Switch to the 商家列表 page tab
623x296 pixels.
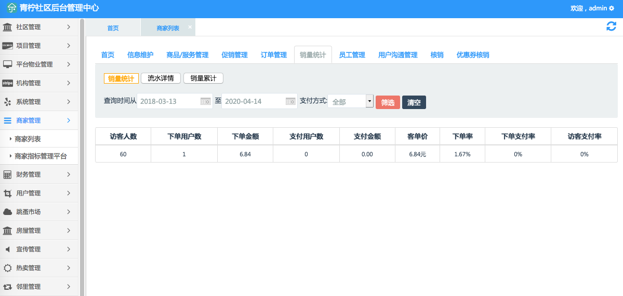168,28
